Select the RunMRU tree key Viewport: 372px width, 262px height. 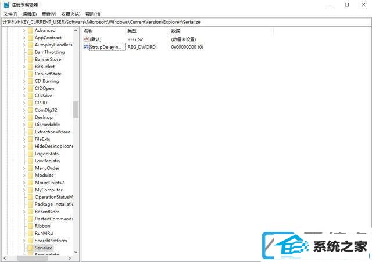click(44, 233)
